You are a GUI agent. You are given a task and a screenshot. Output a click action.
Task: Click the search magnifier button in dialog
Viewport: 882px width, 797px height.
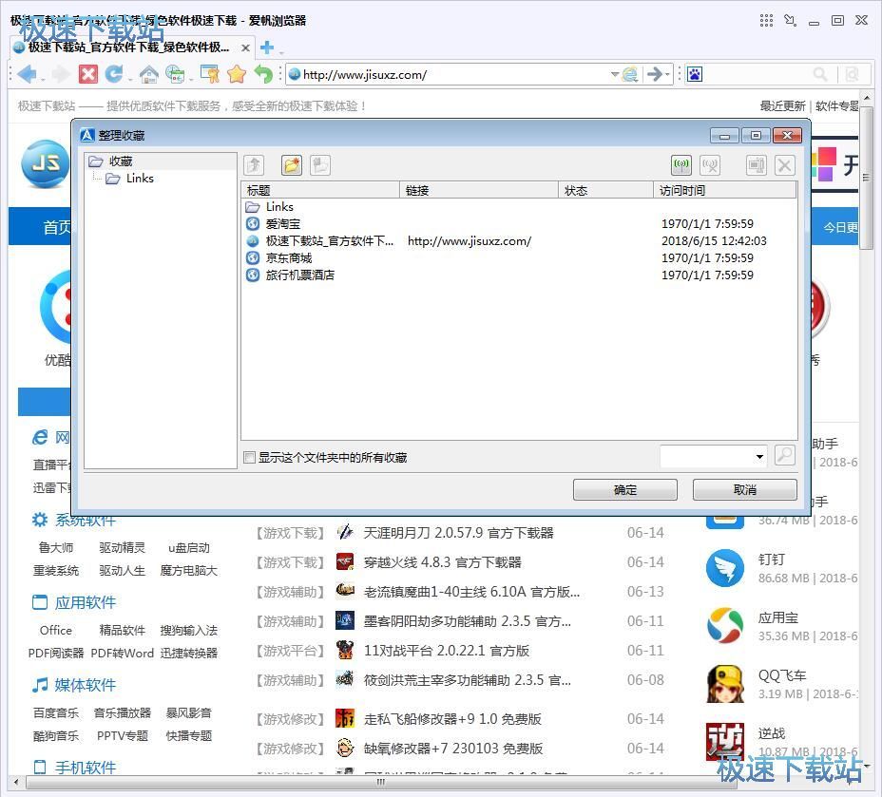pos(785,455)
